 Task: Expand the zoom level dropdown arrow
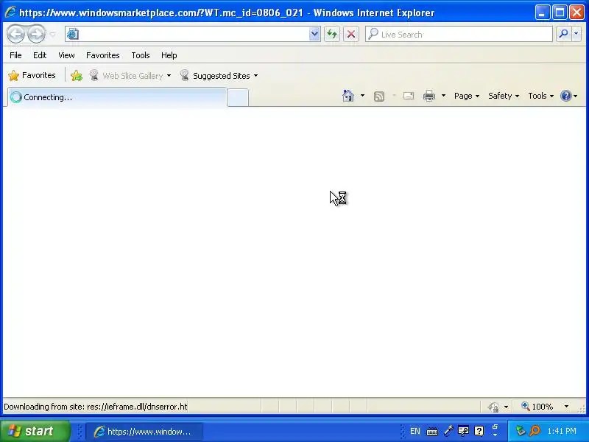point(566,407)
